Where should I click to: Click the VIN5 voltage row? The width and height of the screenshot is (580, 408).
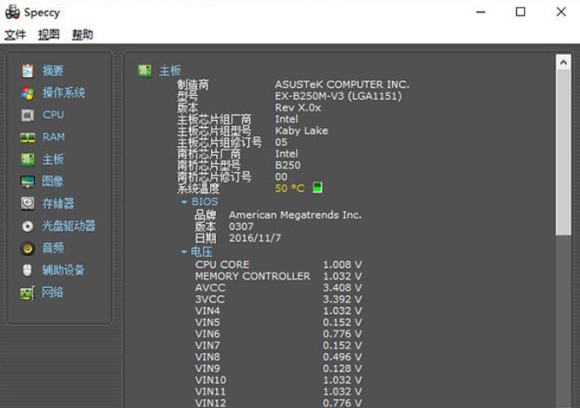(279, 323)
